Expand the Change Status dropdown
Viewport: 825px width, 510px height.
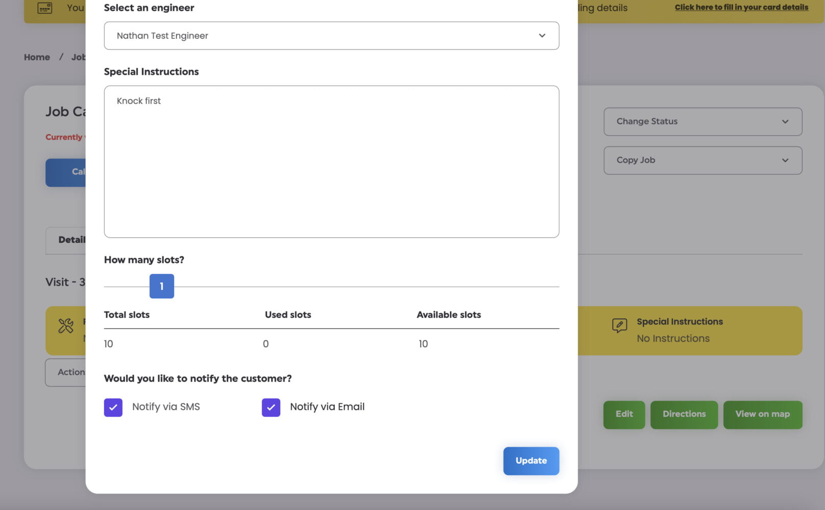[x=702, y=122]
